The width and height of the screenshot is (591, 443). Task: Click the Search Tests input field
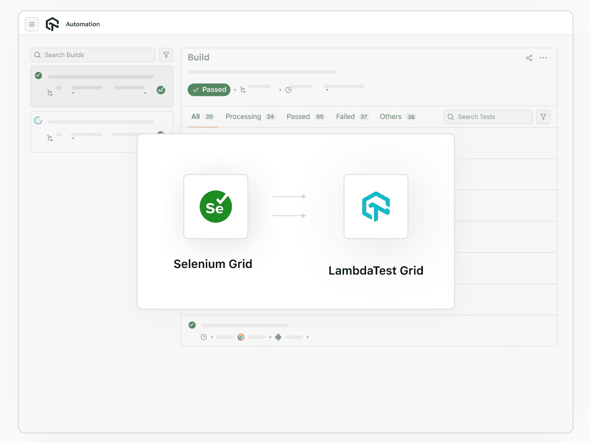pyautogui.click(x=488, y=117)
